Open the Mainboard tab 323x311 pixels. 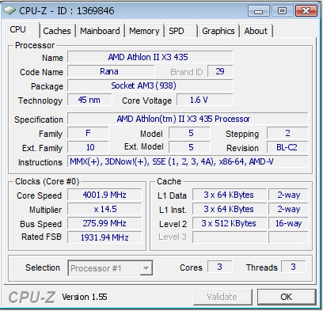point(100,31)
